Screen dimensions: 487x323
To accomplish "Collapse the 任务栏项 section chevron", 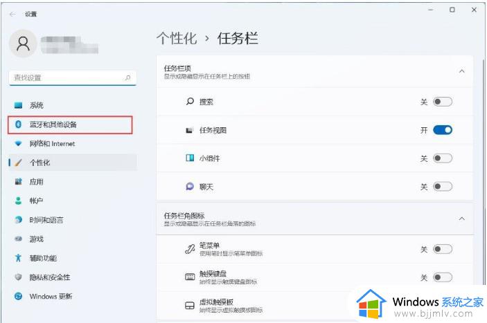I will 462,71.
